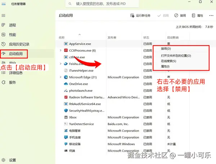The height and width of the screenshot is (164, 216).
Task: Click the Microsoft Edge icon
Action: click(x=66, y=77)
